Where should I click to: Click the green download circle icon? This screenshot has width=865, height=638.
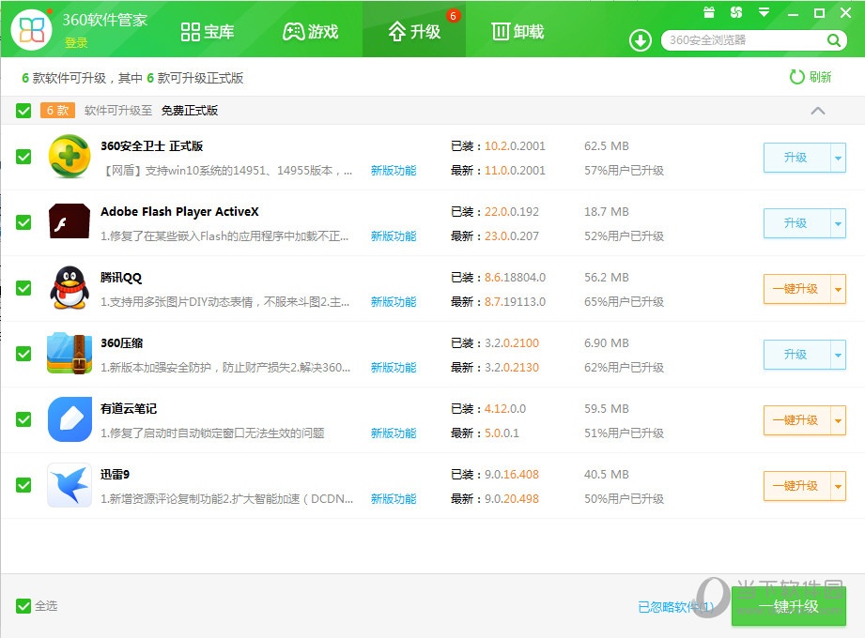point(640,40)
